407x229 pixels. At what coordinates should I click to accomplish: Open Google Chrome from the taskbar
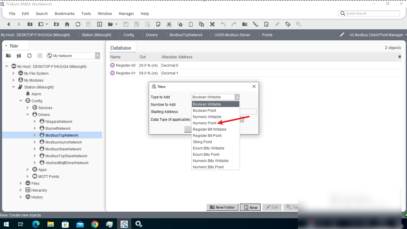point(95,224)
